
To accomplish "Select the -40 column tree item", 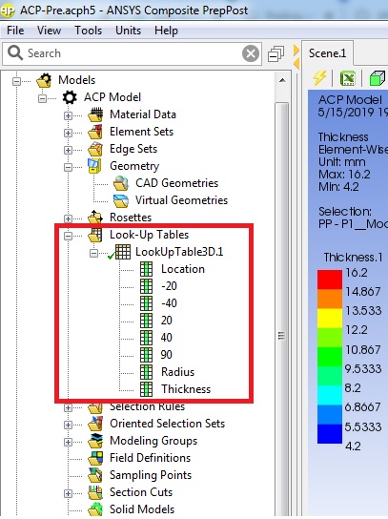I will (169, 303).
